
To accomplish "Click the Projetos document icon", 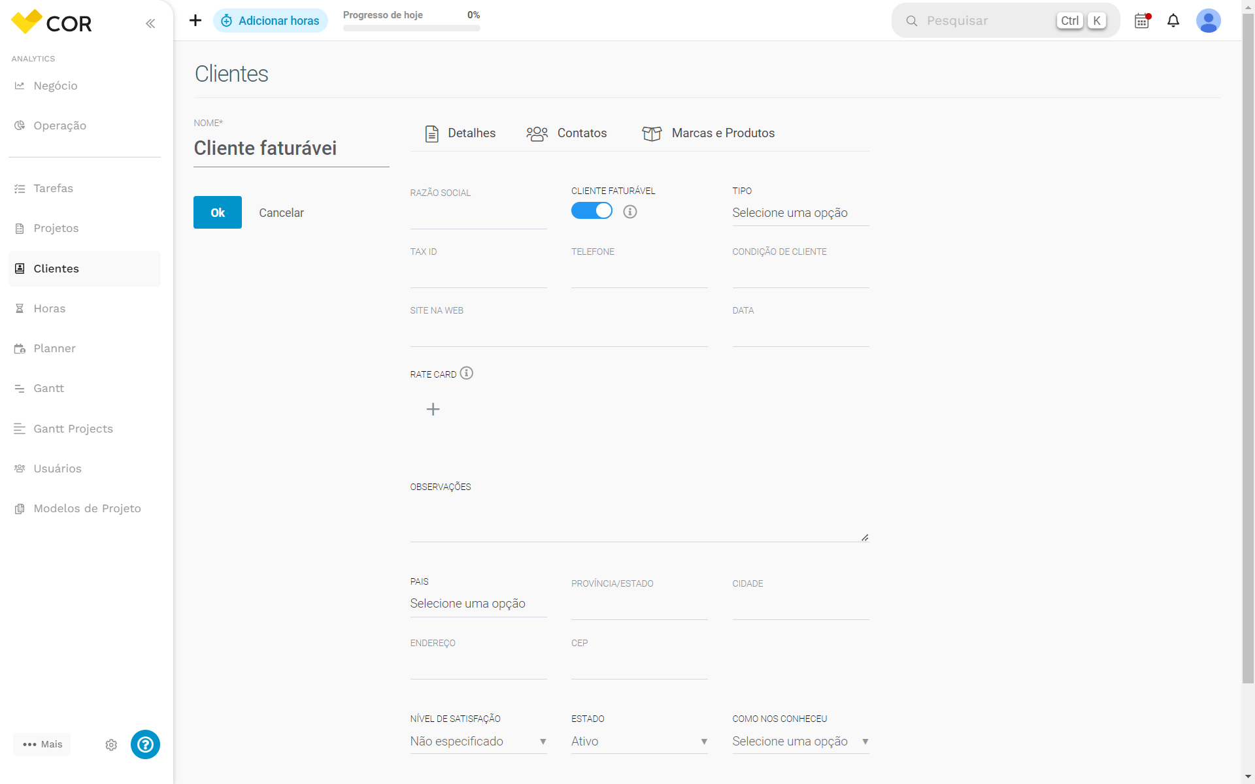I will coord(20,229).
